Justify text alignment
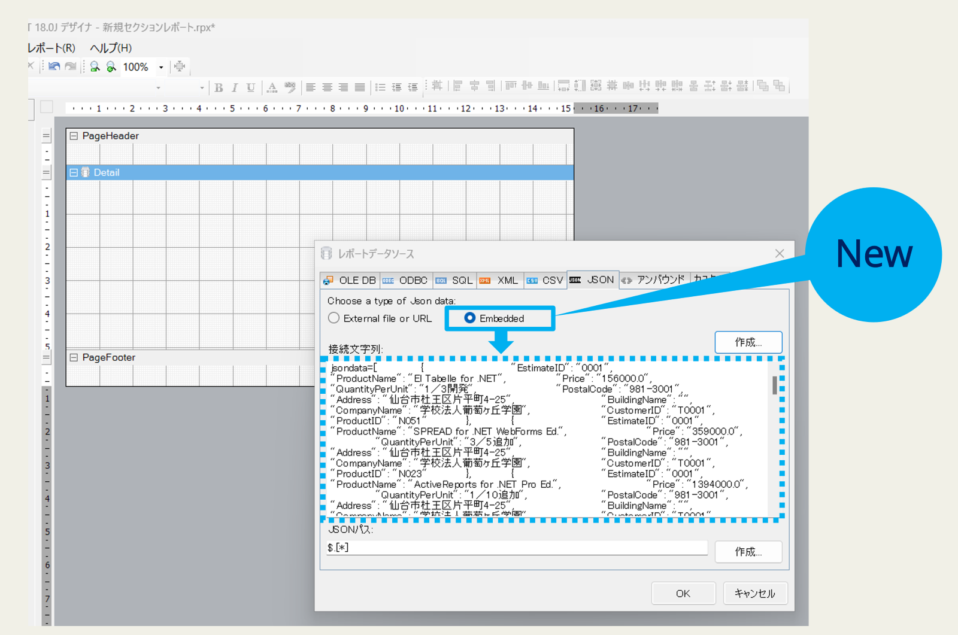This screenshot has height=635, width=958. [359, 87]
